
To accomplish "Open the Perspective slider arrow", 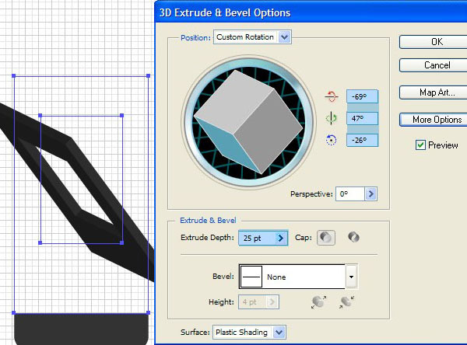I will [x=370, y=194].
